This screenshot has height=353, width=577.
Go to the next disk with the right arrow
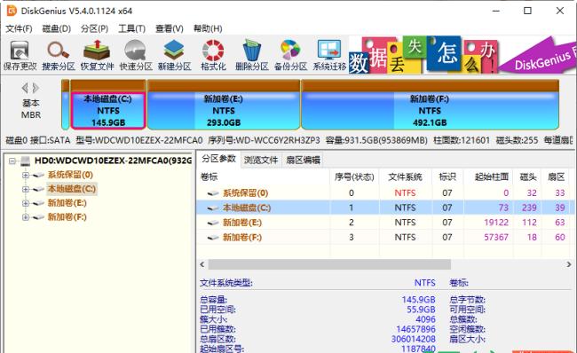point(36,89)
